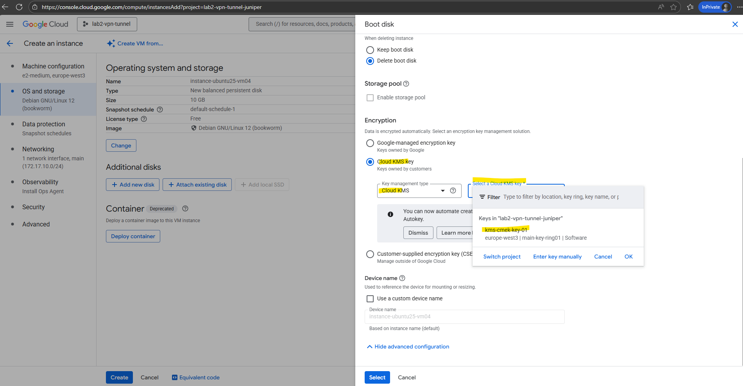Screen dimensions: 743x386
Task: Click the Select button in Boot disk panel
Action: point(377,377)
